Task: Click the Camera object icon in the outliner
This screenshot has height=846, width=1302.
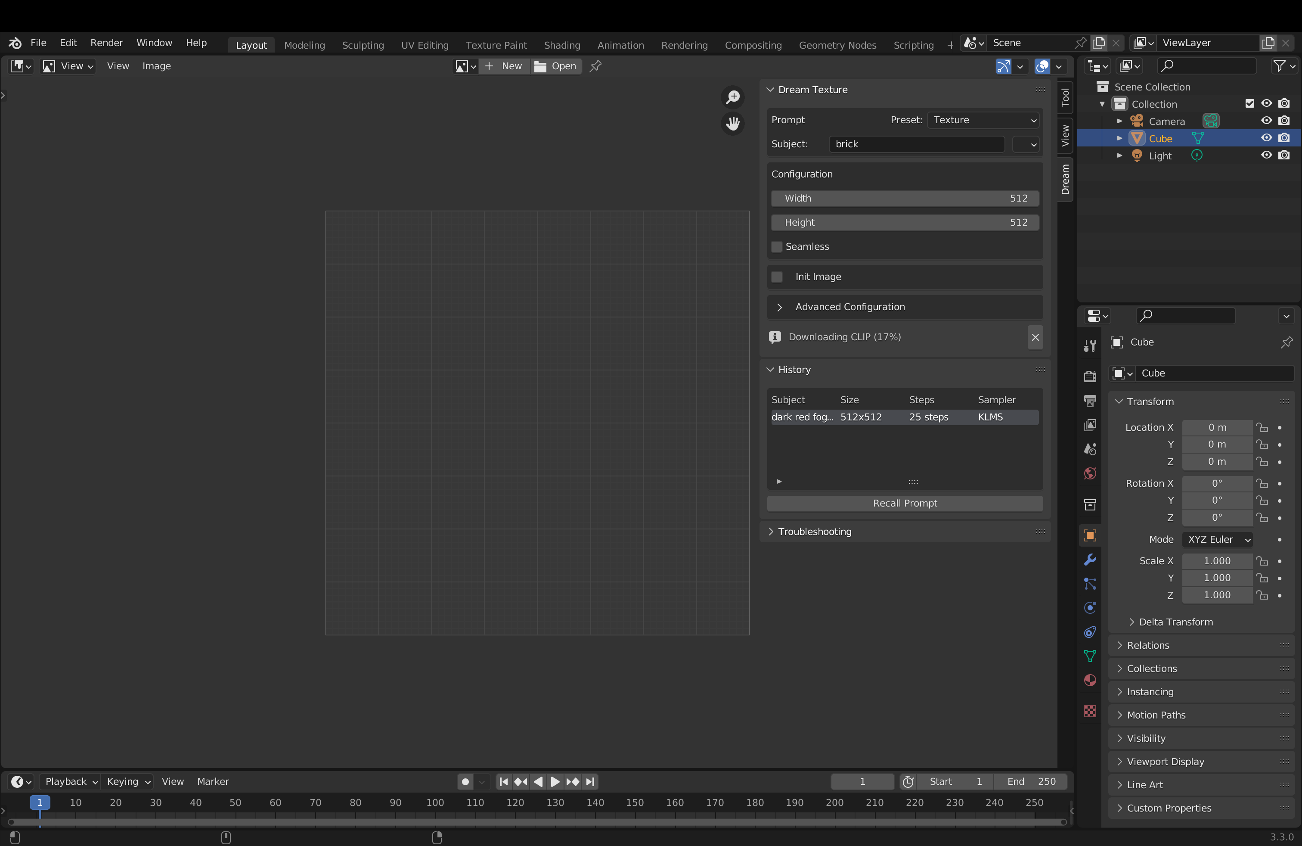Action: [x=1138, y=120]
